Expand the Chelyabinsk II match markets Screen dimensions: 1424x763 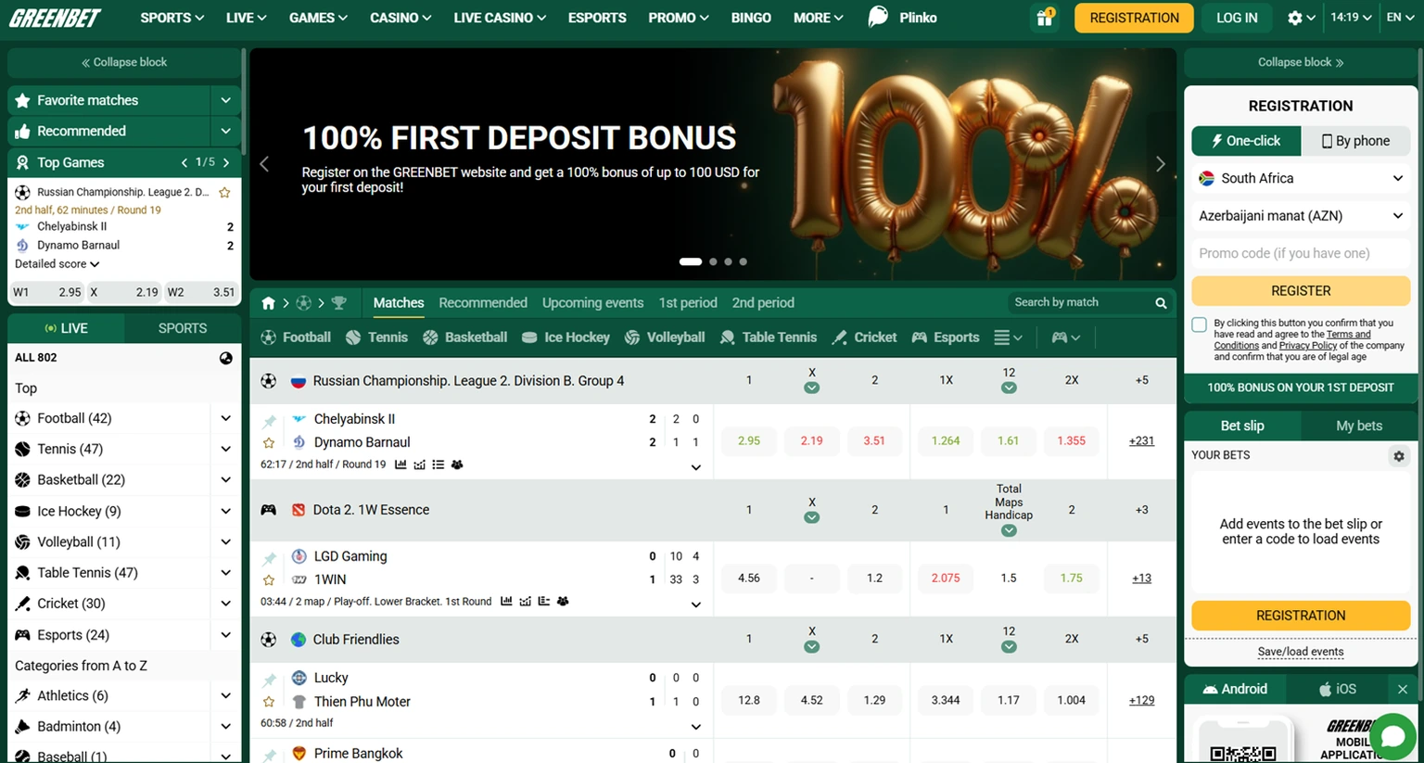(x=695, y=467)
